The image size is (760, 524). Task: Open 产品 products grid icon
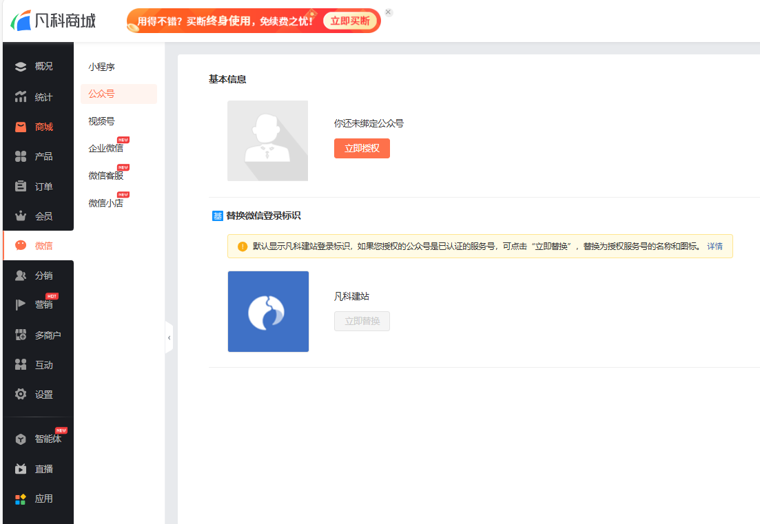[21, 156]
